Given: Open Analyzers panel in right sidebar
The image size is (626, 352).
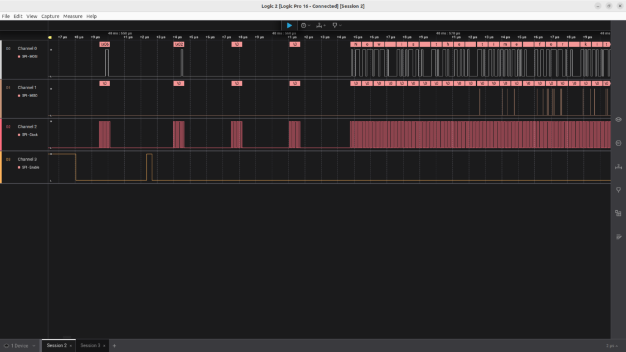Looking at the screenshot, I should coord(619,143).
